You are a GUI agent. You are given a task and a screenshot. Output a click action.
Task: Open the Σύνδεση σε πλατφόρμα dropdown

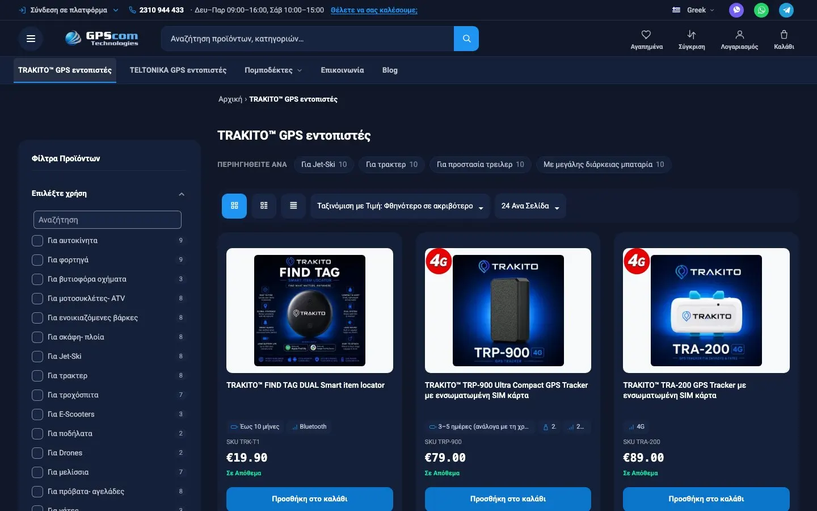pyautogui.click(x=69, y=10)
